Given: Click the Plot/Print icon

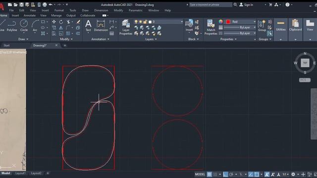Looking at the screenshot, I should click(45, 4).
